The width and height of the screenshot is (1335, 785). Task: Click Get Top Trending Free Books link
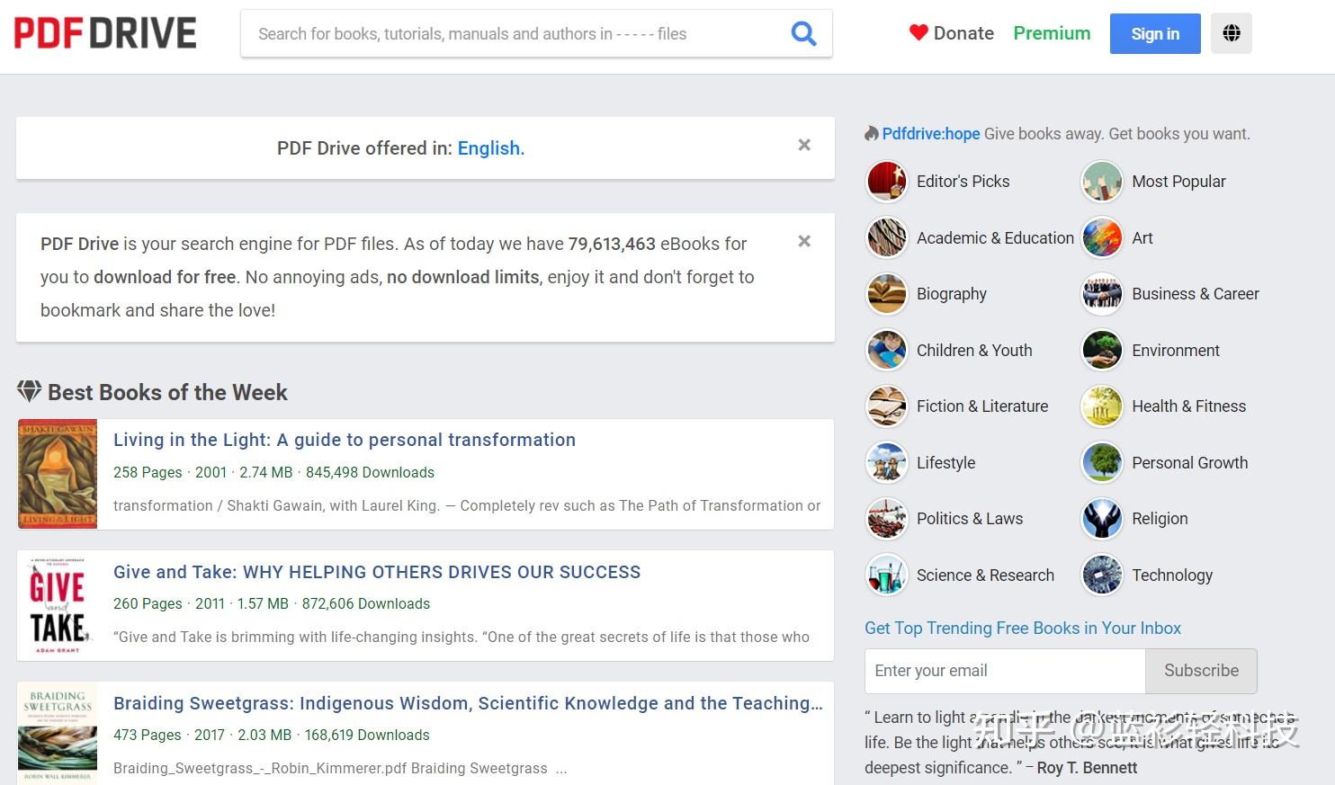(x=1023, y=629)
